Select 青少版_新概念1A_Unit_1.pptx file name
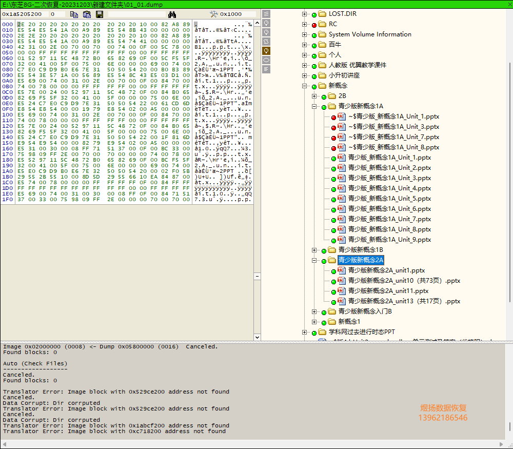 tap(390, 158)
